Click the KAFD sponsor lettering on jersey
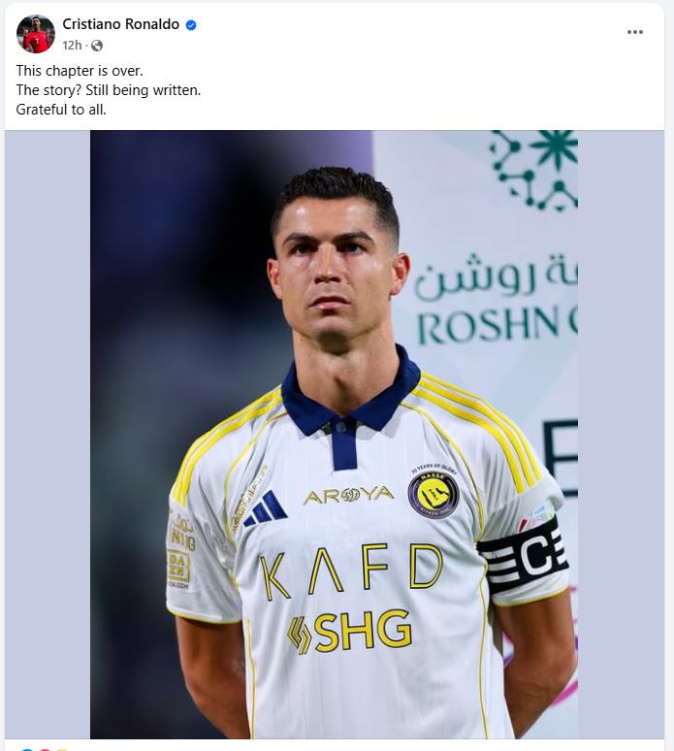 click(x=352, y=571)
